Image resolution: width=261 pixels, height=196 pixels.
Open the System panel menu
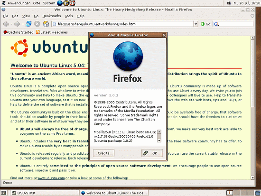pyautogui.click(x=49, y=3)
